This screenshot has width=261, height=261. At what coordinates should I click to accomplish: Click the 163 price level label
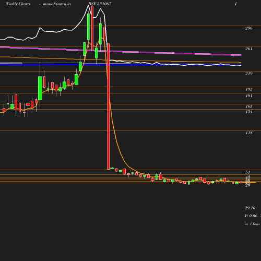point(249,106)
